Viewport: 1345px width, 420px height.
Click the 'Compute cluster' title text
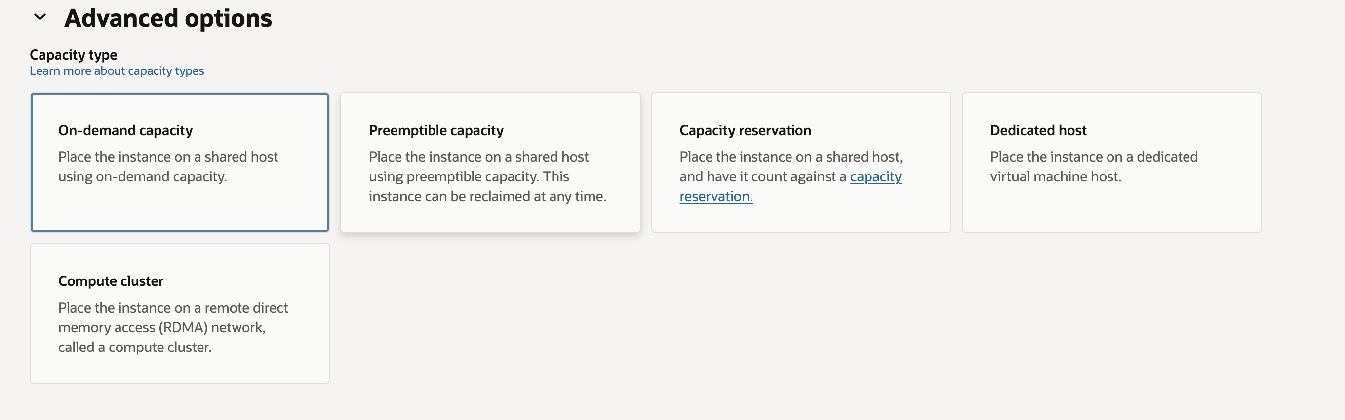point(111,281)
